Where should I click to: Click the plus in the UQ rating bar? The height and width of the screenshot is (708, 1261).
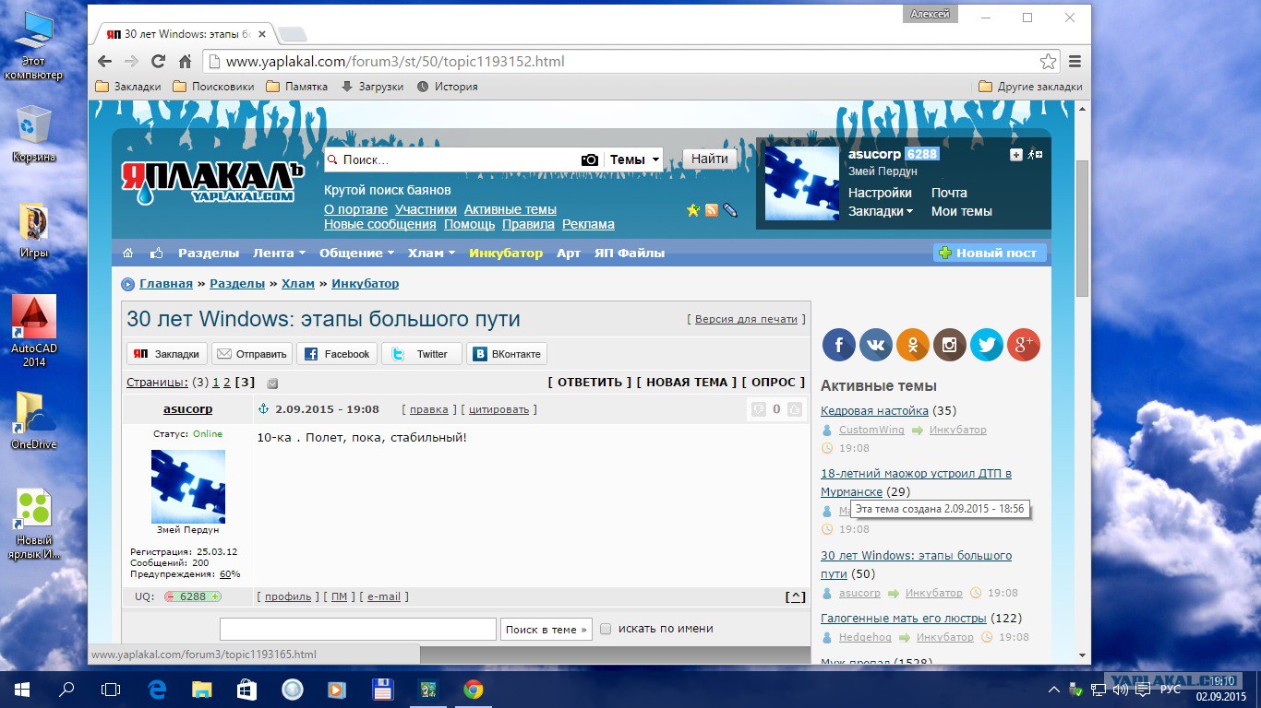coord(215,596)
